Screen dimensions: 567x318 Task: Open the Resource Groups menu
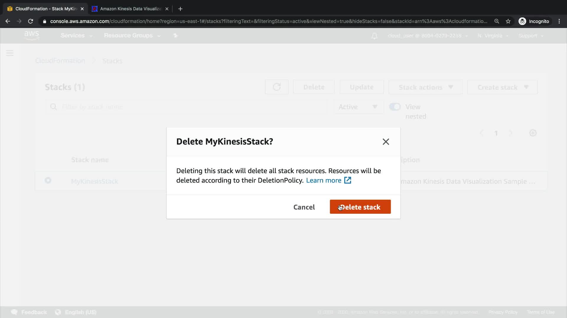132,36
